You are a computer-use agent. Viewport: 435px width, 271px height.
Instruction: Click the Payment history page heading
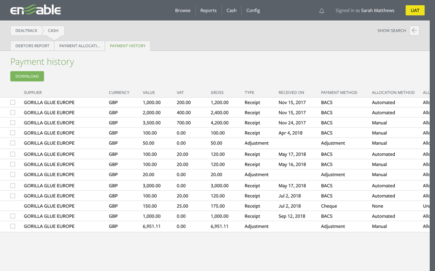(42, 62)
